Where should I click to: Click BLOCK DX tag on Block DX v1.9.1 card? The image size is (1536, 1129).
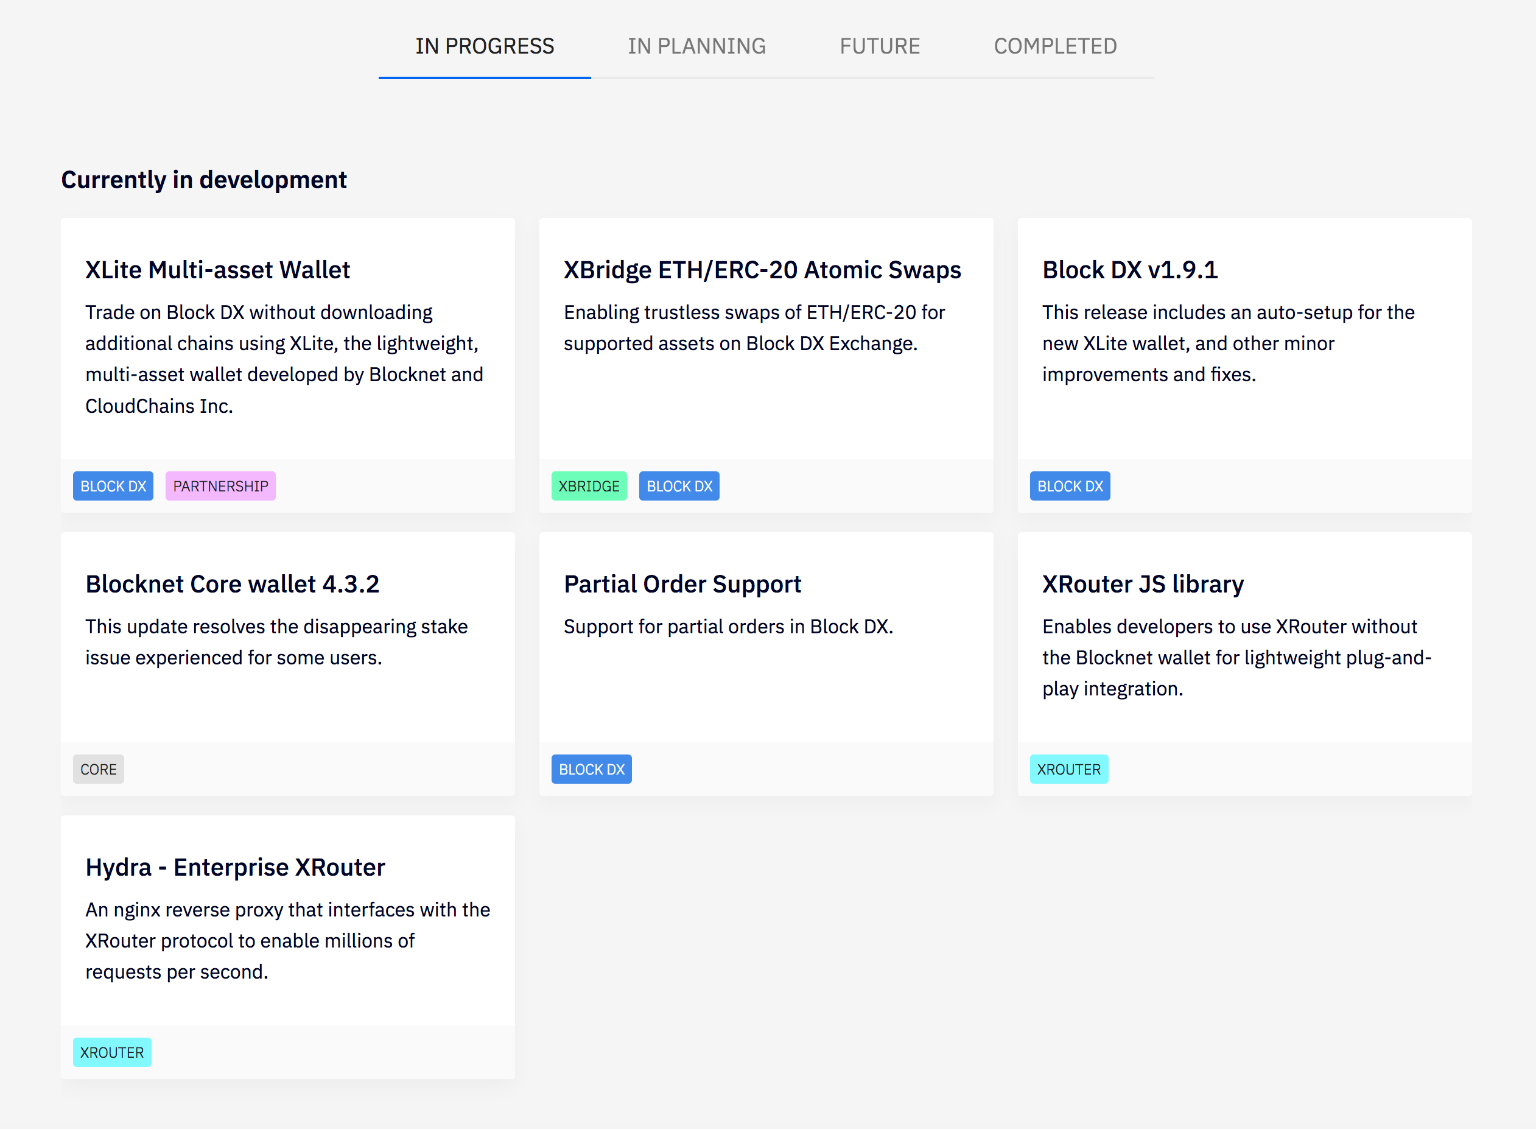click(x=1070, y=486)
